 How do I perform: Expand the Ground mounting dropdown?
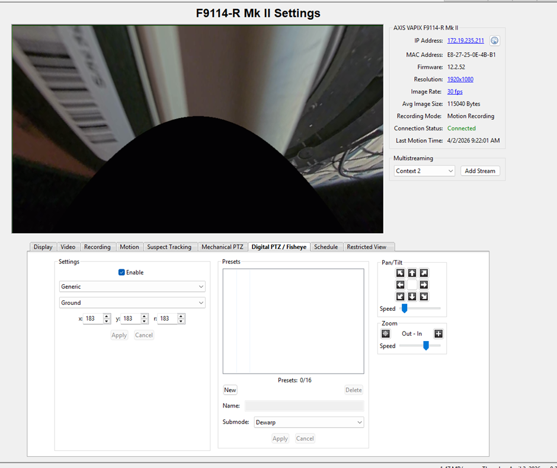point(132,303)
